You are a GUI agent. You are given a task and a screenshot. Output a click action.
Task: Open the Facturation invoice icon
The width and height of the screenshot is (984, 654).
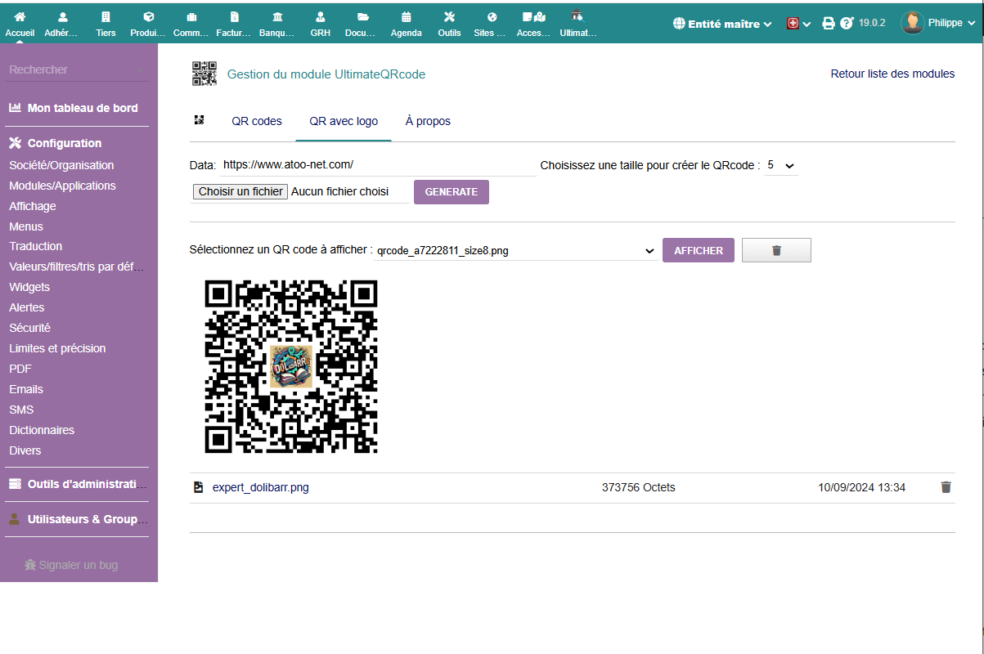pos(235,16)
